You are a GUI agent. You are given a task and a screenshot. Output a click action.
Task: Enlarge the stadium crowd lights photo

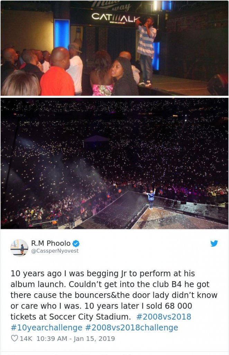[114, 164]
